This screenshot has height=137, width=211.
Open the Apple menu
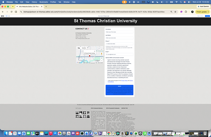coord(3,2)
